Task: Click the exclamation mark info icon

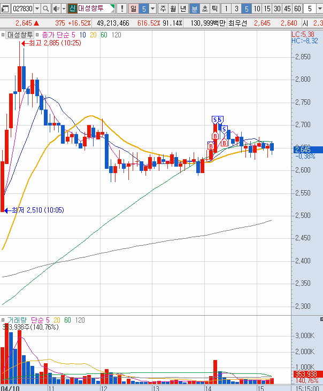Action: point(122,9)
